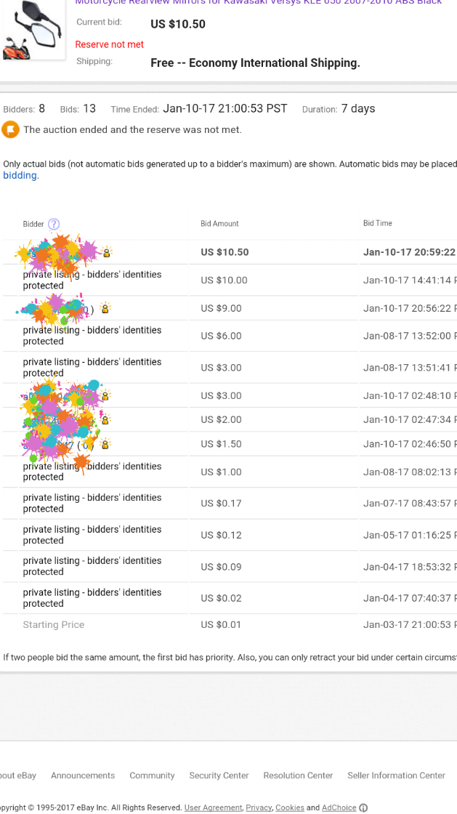The width and height of the screenshot is (457, 814).
Task: Click the private bidder icon on the $1.50 row
Action: 105,445
